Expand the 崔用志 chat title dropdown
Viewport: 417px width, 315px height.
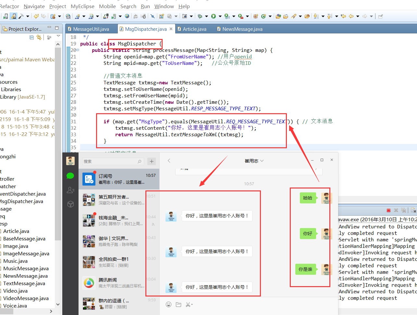[262, 161]
